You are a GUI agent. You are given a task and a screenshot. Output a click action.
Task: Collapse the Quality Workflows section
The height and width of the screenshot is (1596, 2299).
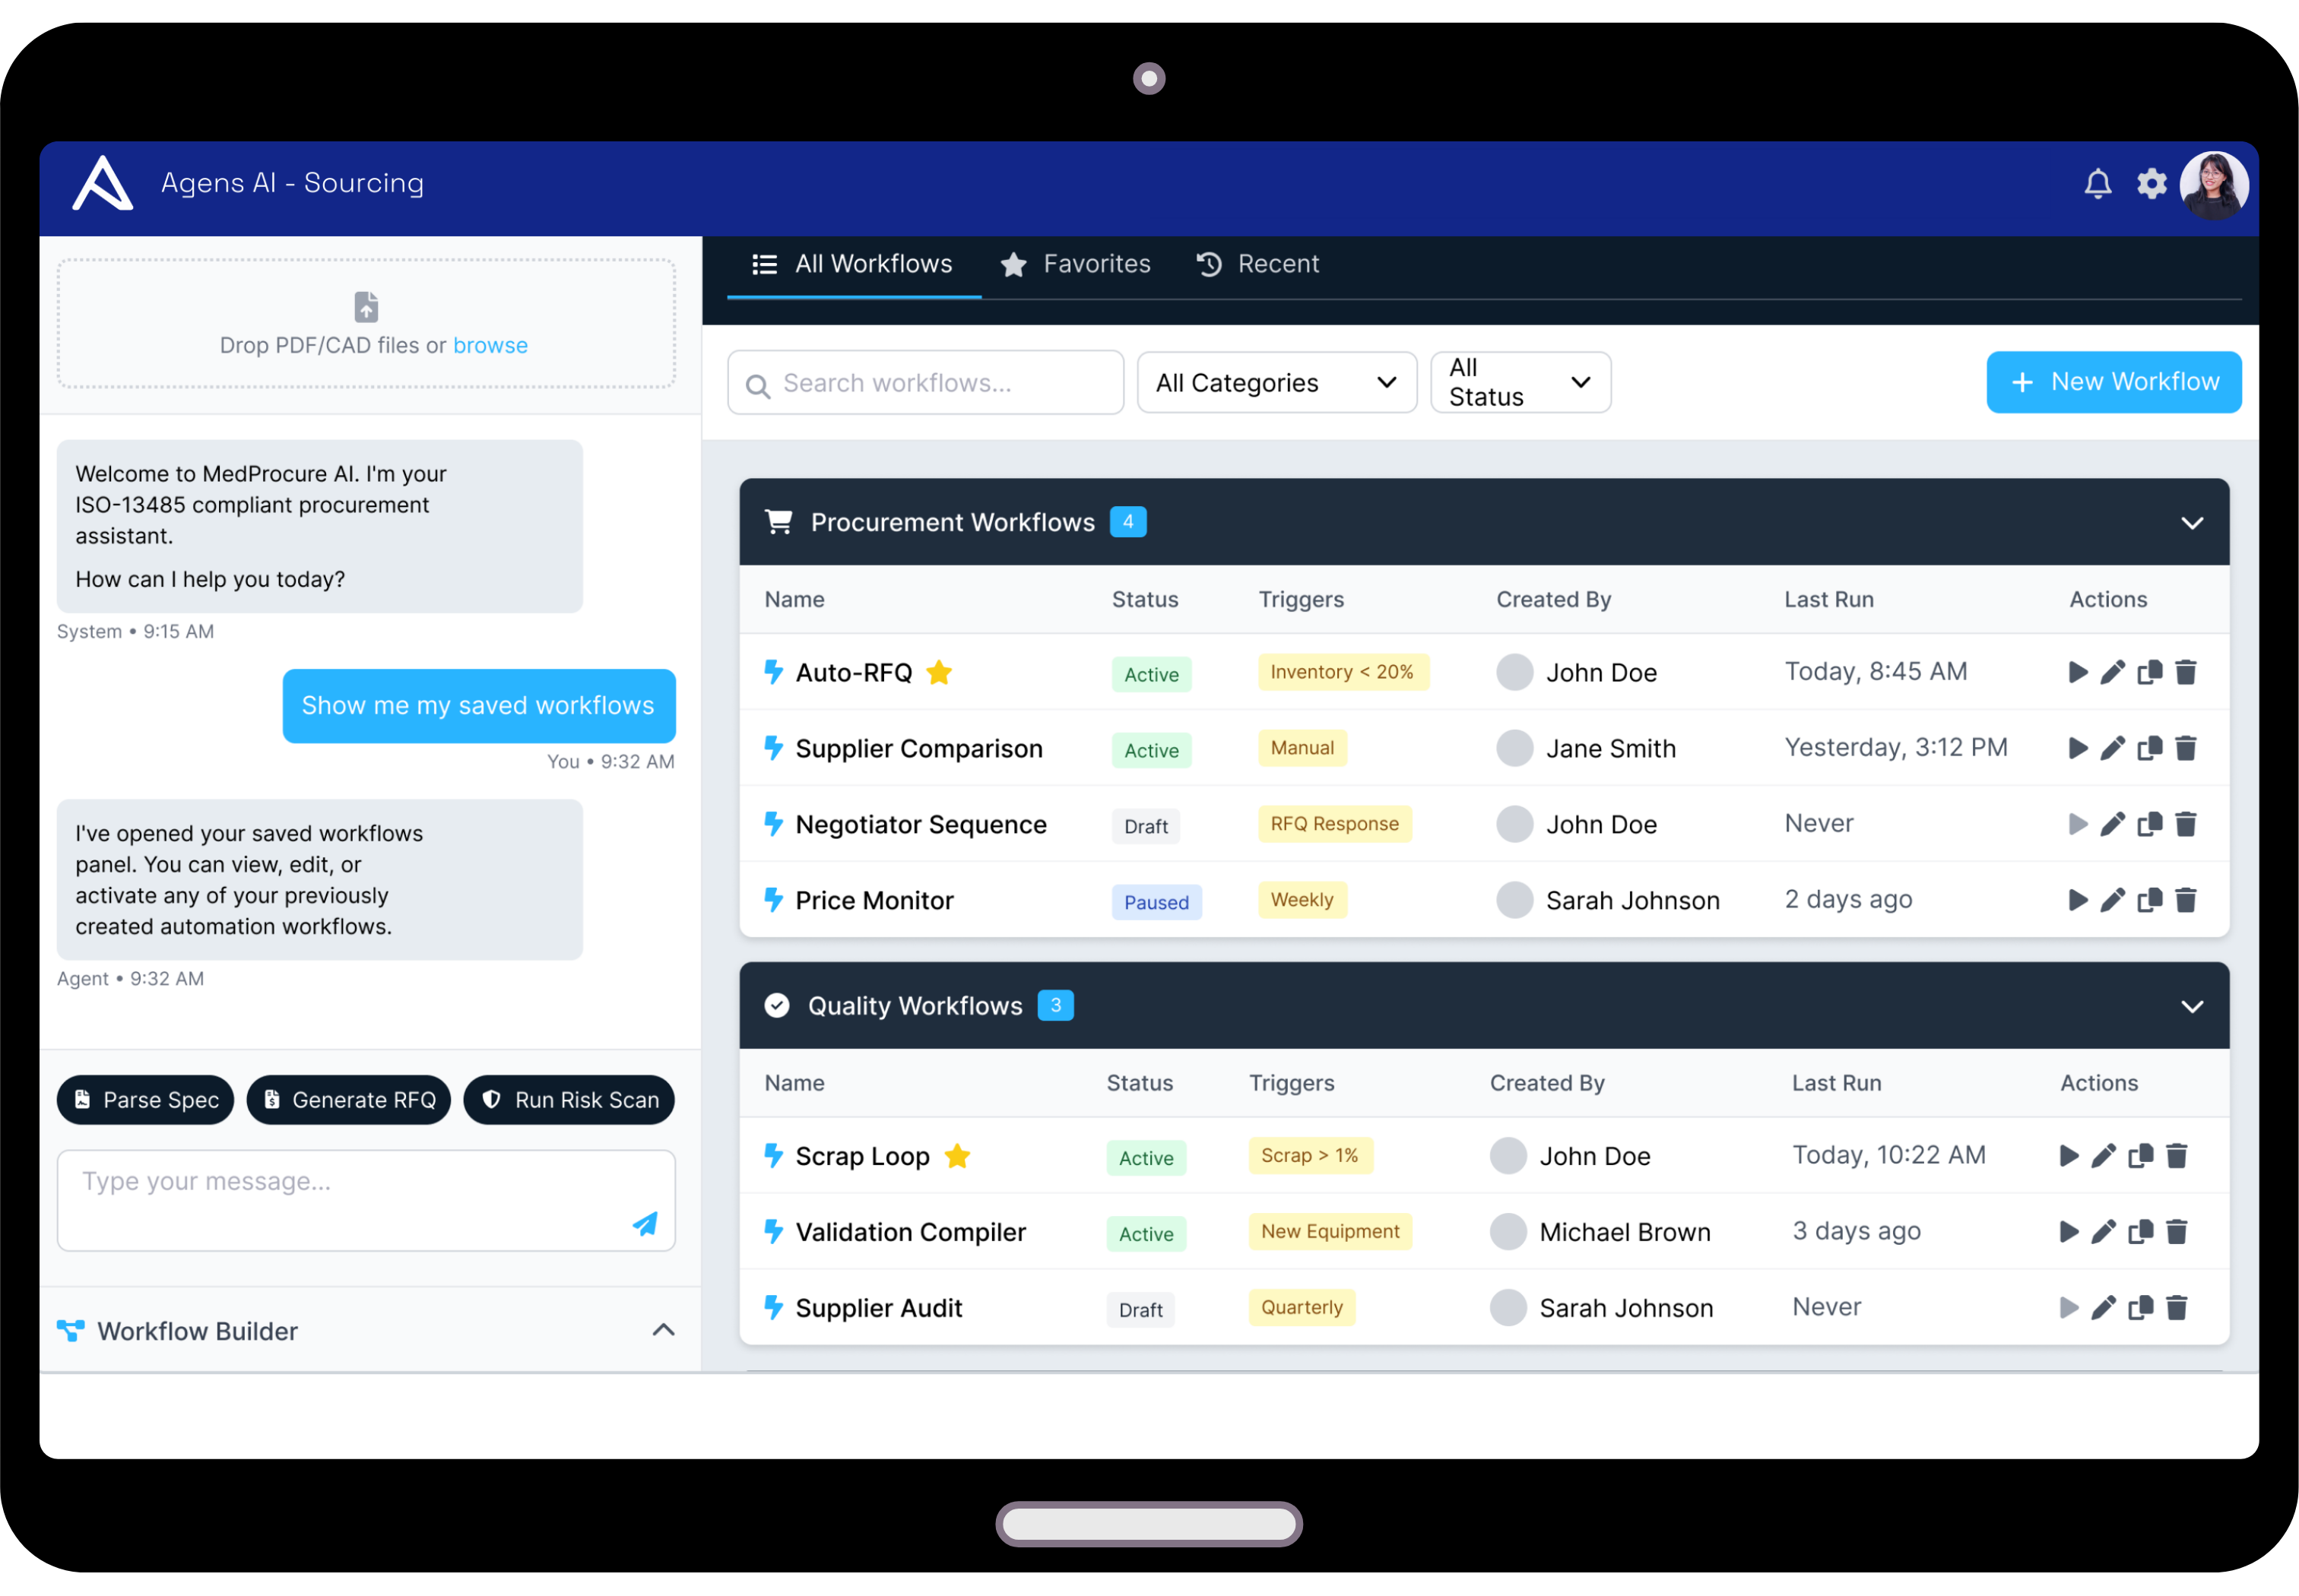pyautogui.click(x=2191, y=1006)
